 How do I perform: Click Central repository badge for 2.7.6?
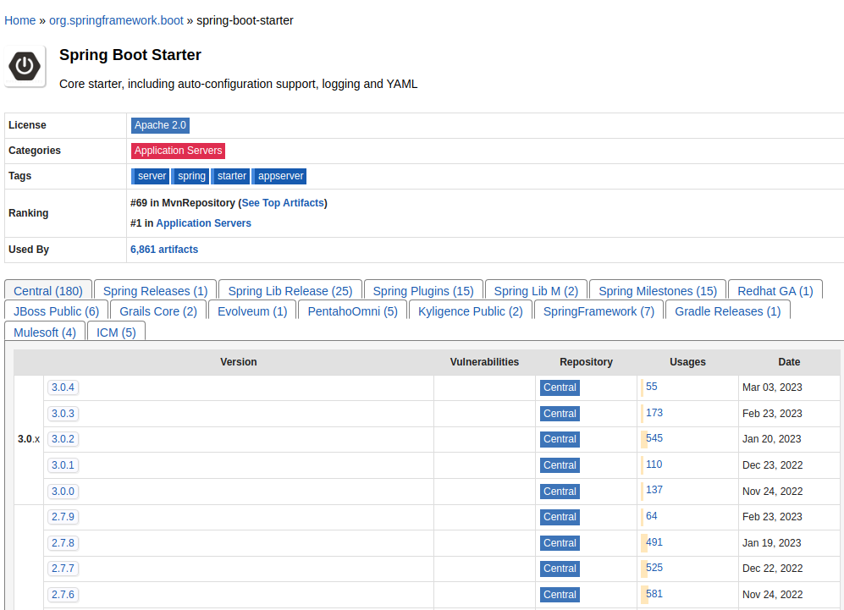click(560, 595)
